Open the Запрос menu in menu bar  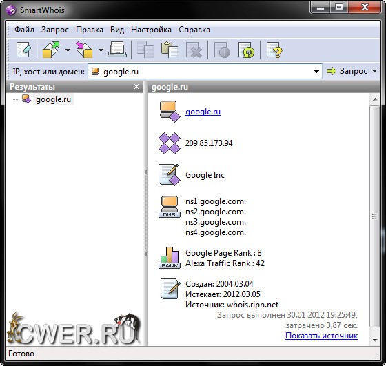click(x=55, y=30)
